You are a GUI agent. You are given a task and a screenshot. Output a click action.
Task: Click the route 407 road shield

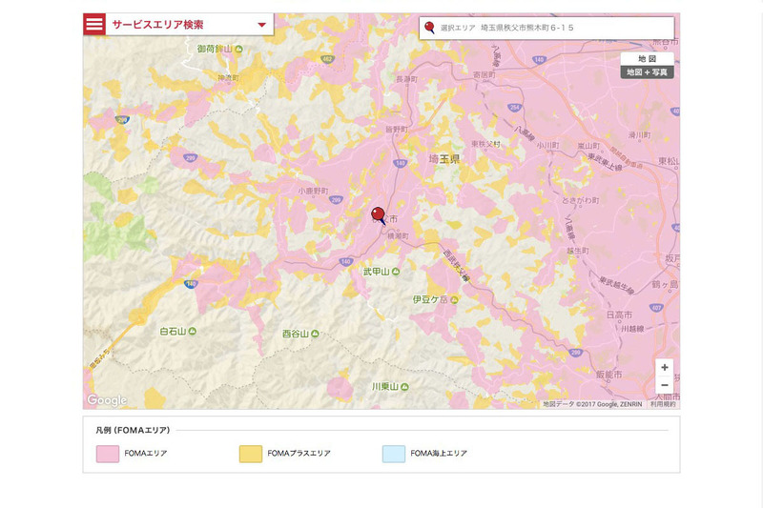tap(656, 308)
